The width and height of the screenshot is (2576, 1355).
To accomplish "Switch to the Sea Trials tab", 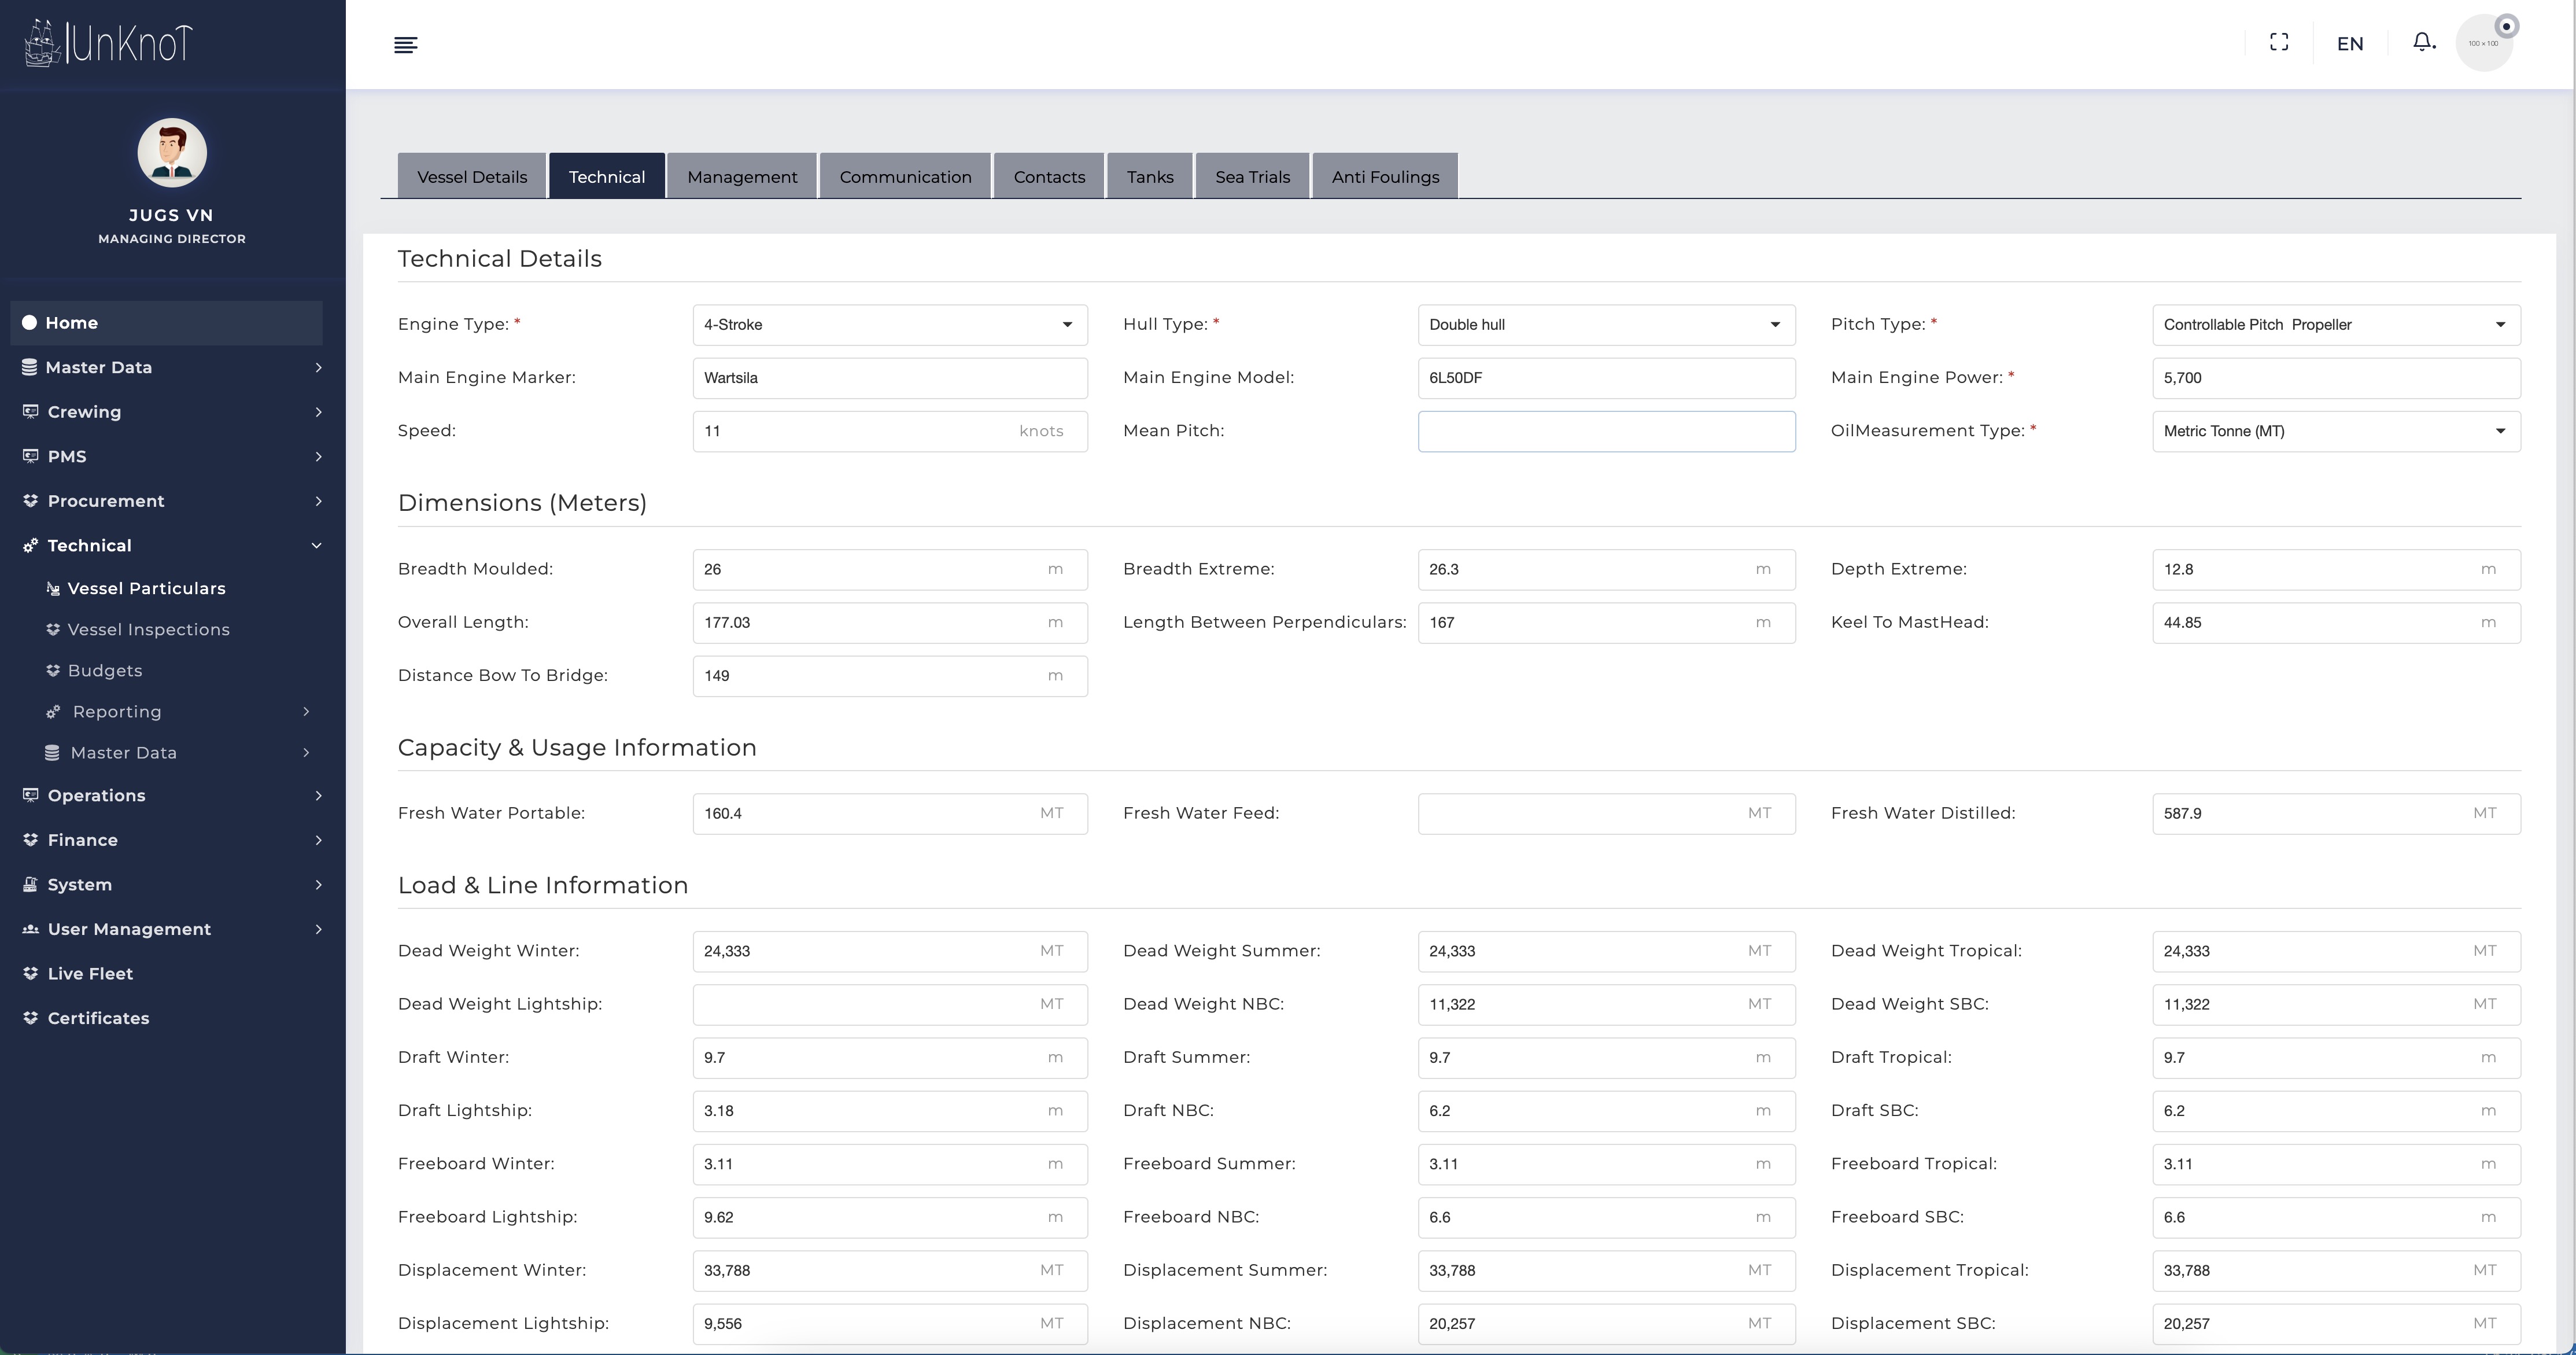I will point(1252,177).
